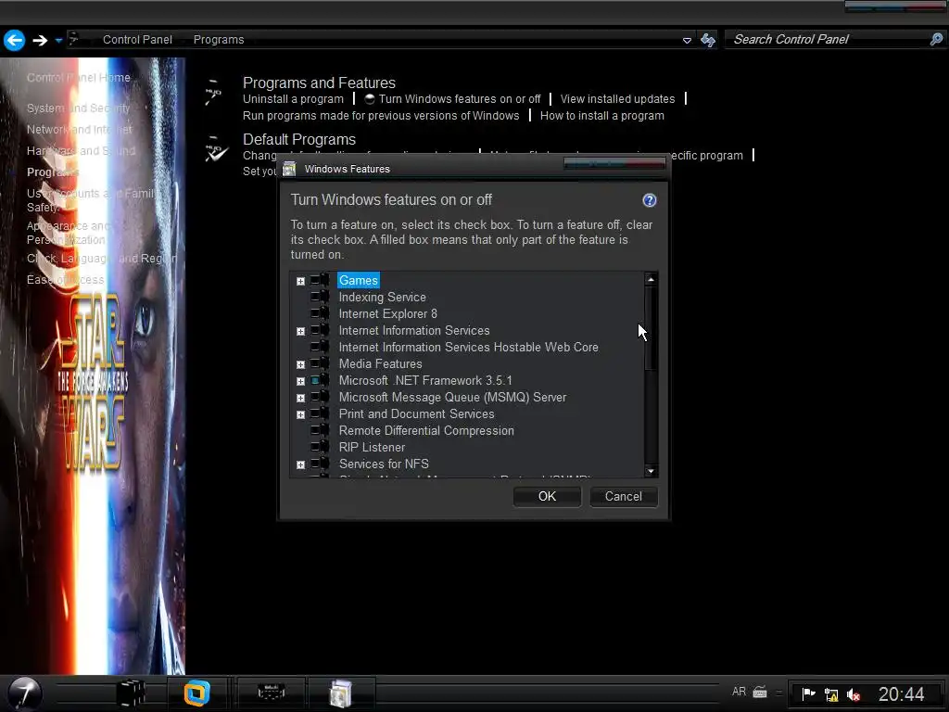Select Control Panel in the breadcrumb

coord(137,39)
